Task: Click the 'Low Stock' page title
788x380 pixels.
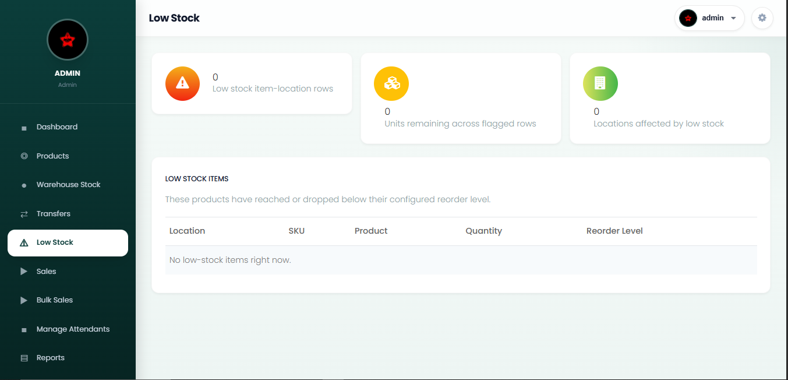Action: [174, 18]
